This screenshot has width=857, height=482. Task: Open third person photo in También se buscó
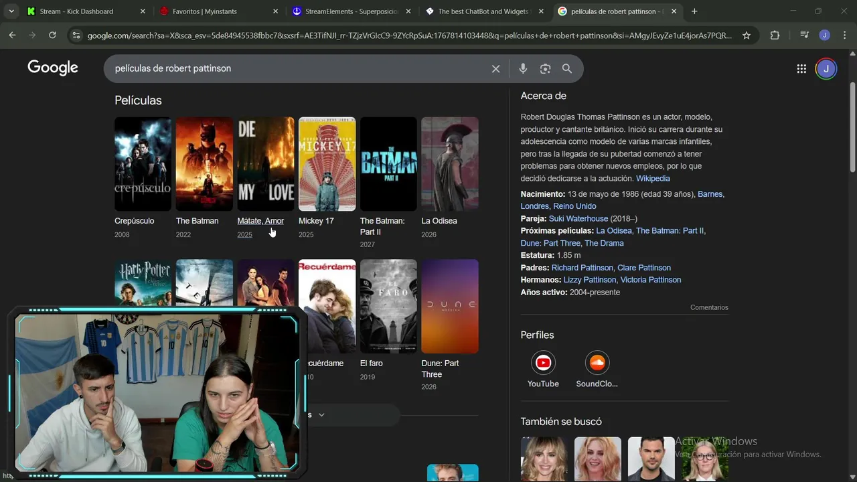pyautogui.click(x=651, y=459)
